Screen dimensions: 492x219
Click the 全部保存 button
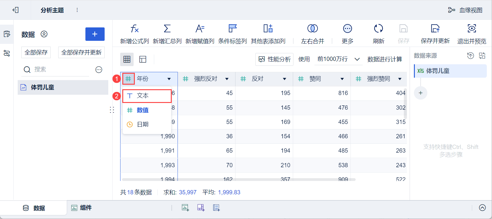point(36,52)
